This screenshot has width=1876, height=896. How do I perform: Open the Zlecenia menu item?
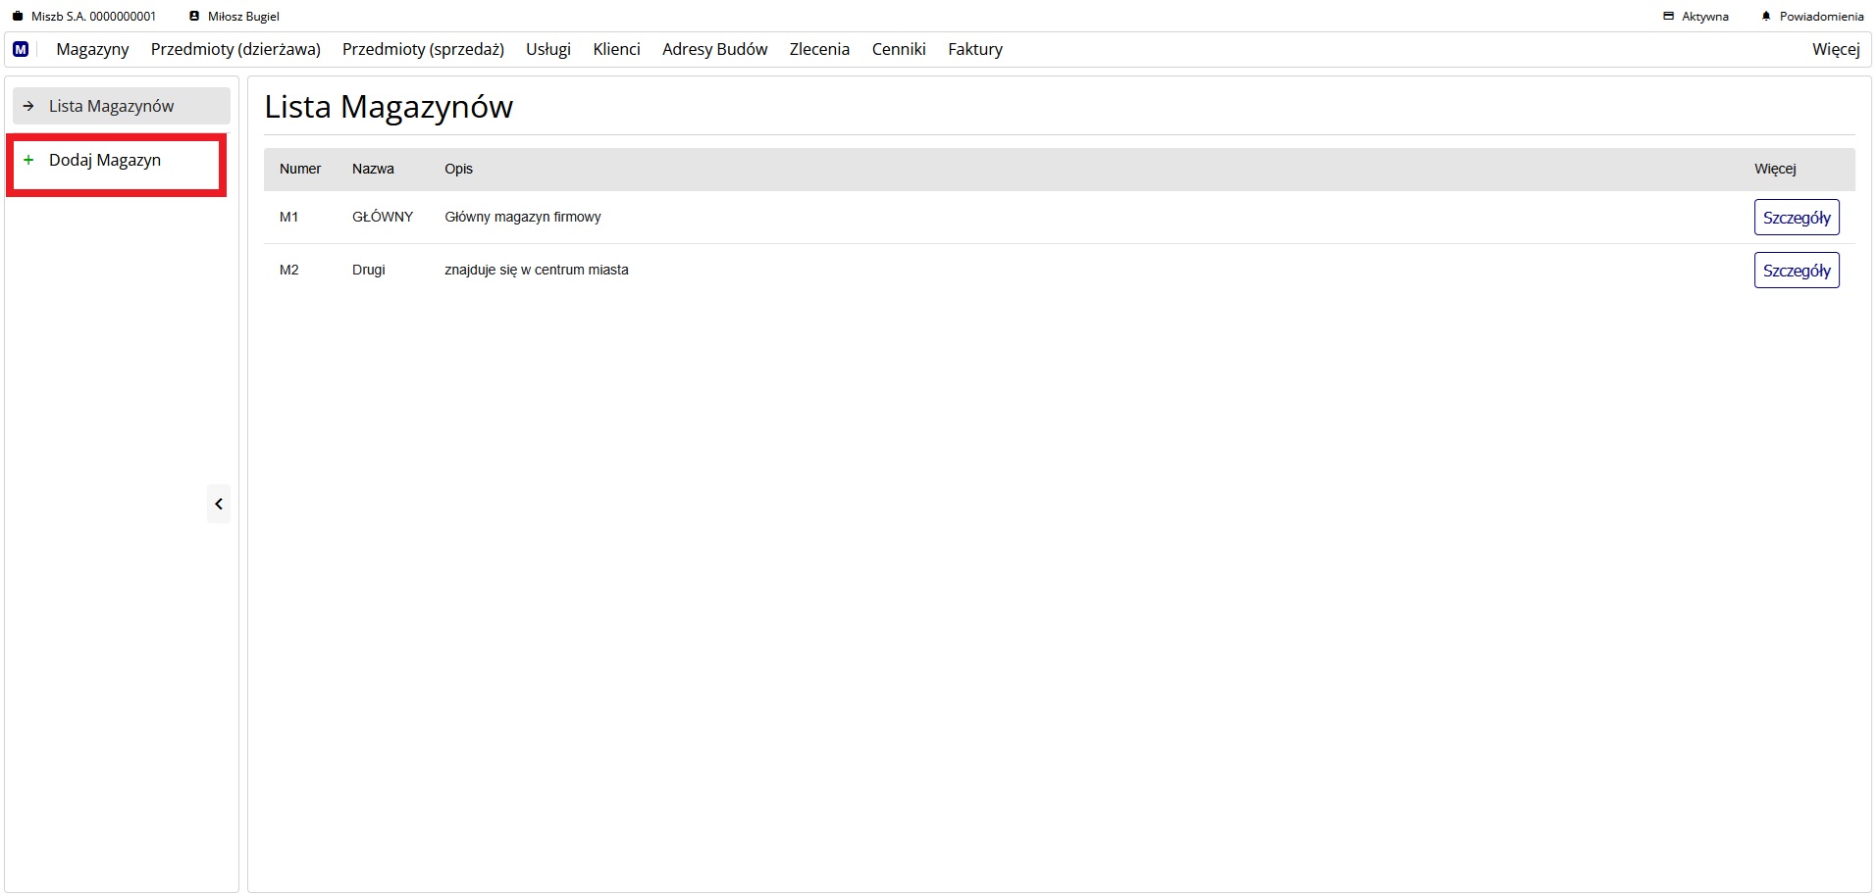click(x=819, y=49)
